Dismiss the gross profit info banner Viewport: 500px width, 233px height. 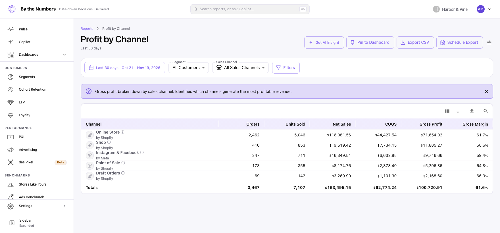[x=486, y=91]
